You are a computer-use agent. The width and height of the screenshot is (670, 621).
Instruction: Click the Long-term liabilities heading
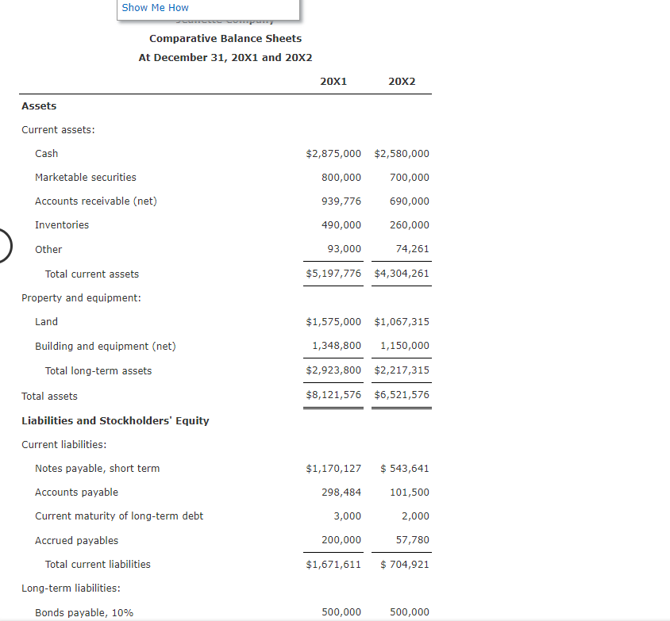[71, 588]
